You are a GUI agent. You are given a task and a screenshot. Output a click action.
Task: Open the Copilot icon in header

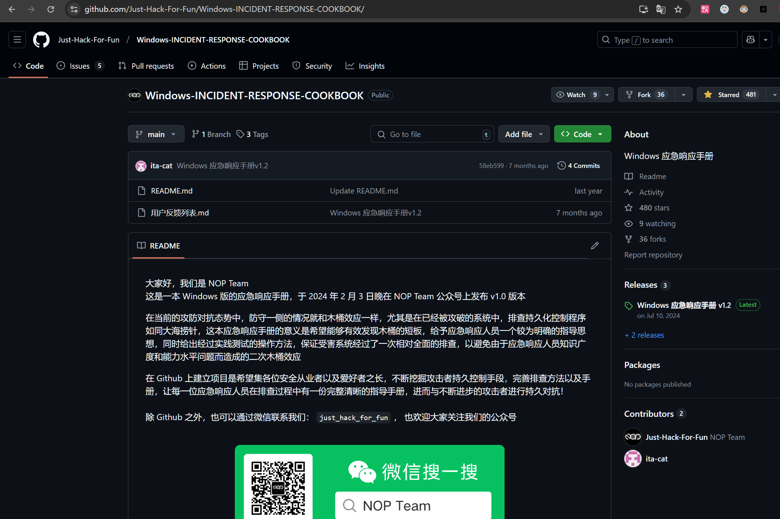coord(751,40)
